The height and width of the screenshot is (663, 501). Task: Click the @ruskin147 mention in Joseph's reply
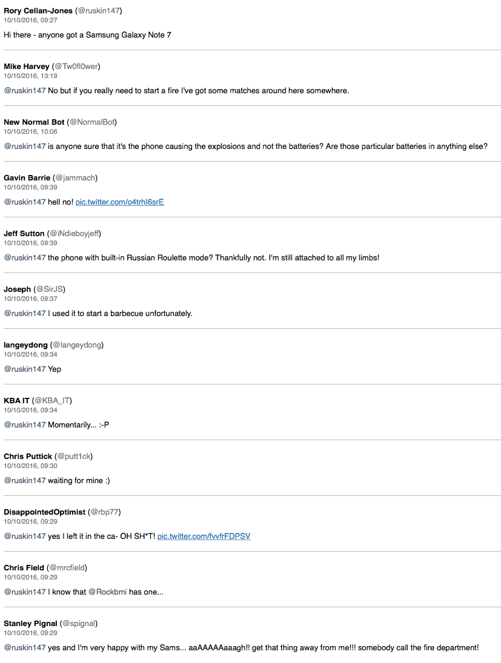tap(25, 314)
